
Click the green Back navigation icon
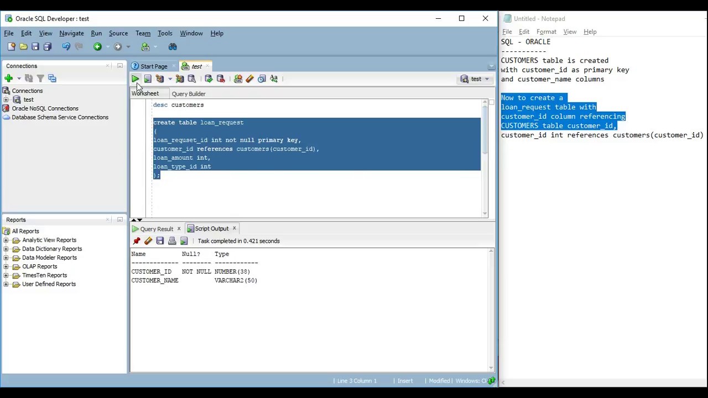[97, 47]
